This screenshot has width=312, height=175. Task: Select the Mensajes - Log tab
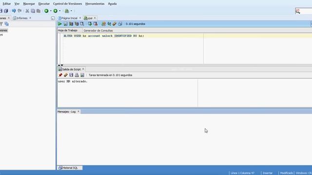pyautogui.click(x=66, y=112)
